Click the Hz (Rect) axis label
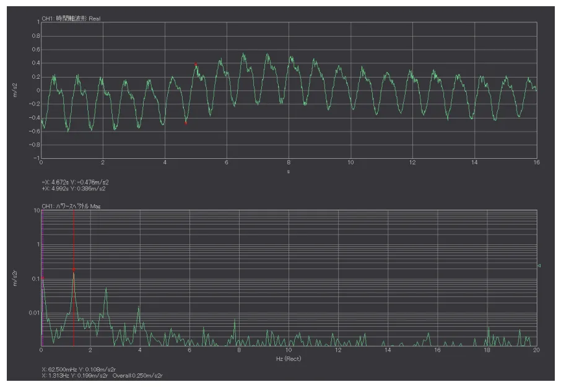 tap(289, 359)
